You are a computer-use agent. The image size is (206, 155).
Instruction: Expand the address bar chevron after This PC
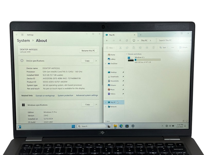pos(150,41)
